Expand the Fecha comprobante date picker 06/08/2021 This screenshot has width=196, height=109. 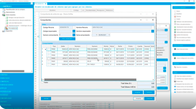[x=109, y=35]
